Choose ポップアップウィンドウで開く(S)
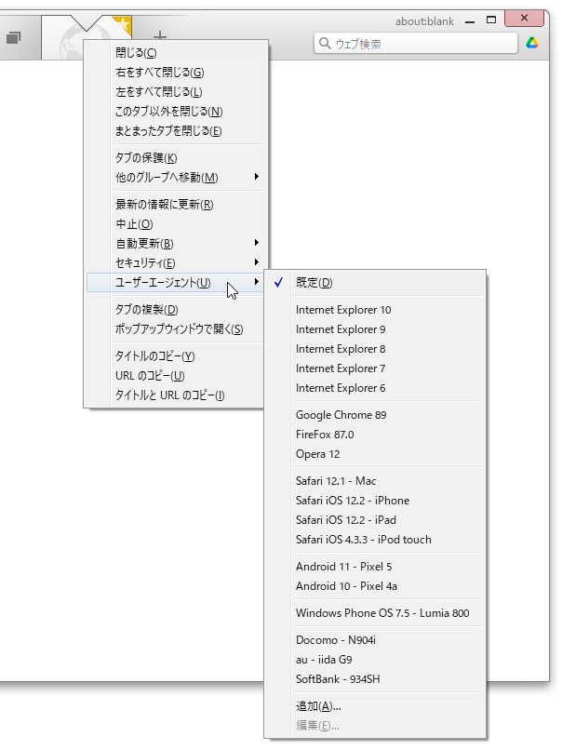The width and height of the screenshot is (562, 750). (x=175, y=329)
